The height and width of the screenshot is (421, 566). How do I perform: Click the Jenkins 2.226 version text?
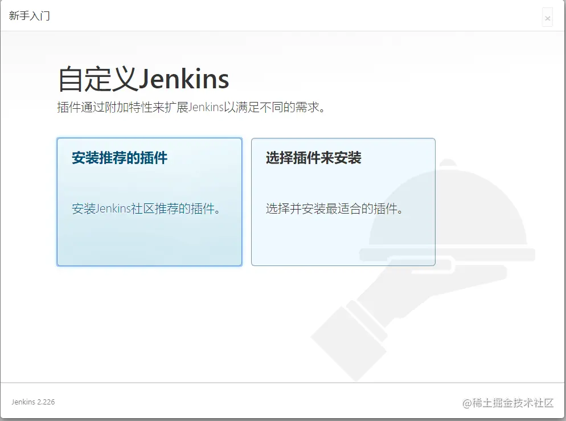click(x=33, y=402)
